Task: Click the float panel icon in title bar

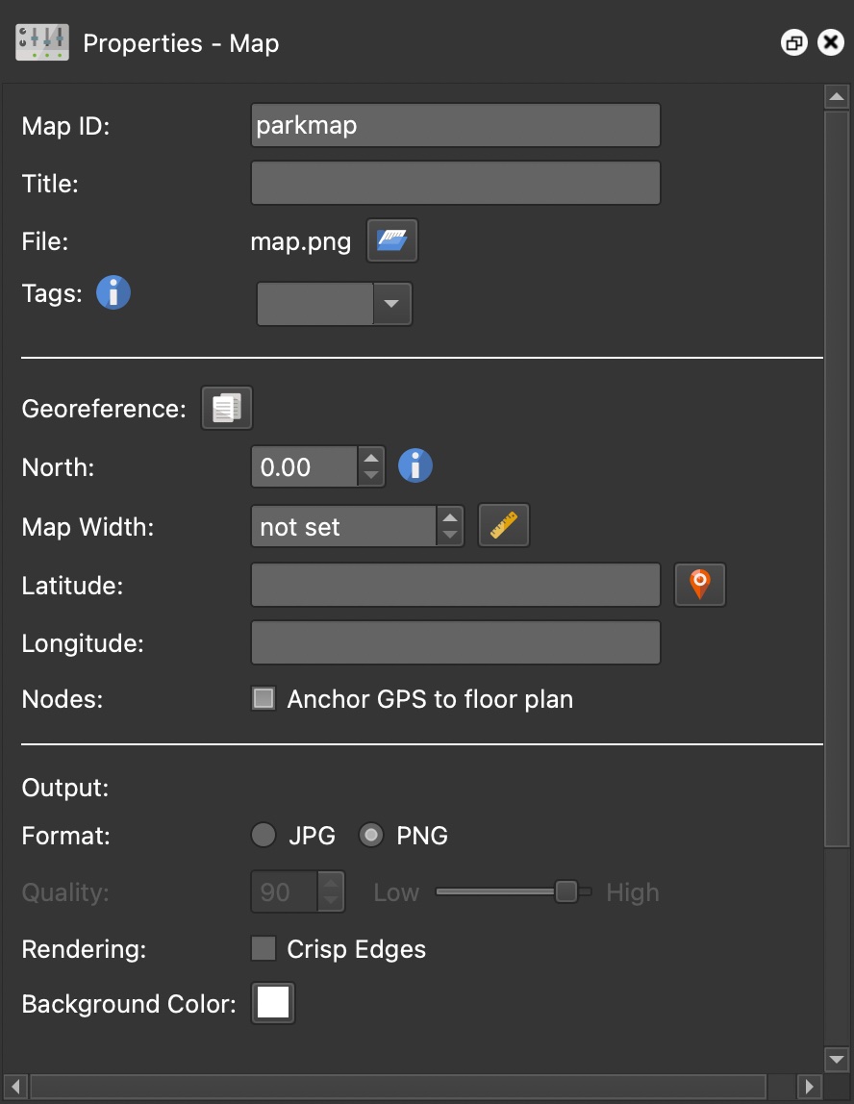Action: point(793,43)
